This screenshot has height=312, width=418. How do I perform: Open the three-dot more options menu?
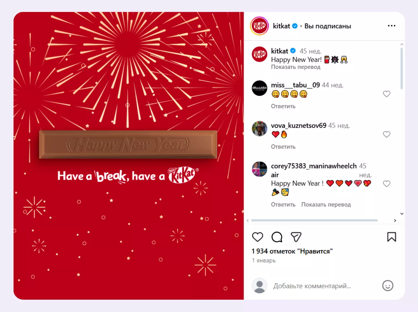(x=391, y=26)
